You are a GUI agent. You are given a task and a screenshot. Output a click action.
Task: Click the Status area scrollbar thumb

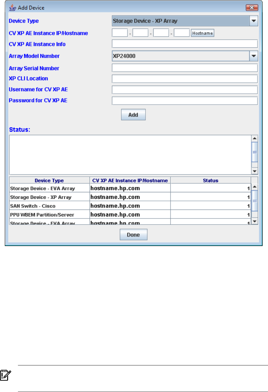pos(255,152)
